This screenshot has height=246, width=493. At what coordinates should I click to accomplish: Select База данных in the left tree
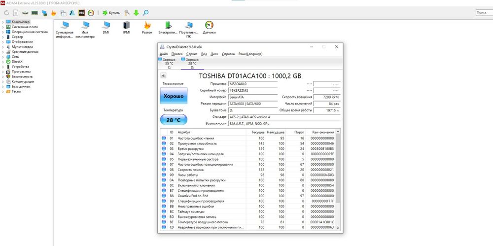pyautogui.click(x=21, y=86)
